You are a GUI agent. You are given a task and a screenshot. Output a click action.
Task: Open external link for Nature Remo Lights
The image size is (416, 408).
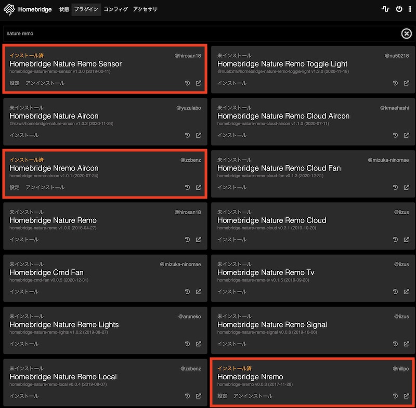coord(199,344)
